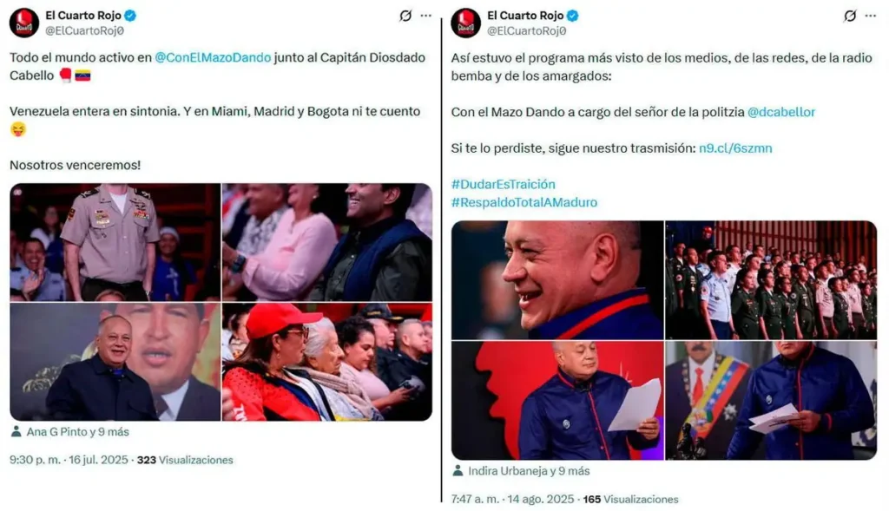Click the 9:30 p. m. 16 jul. 2025 timestamp
The image size is (889, 511).
click(69, 460)
